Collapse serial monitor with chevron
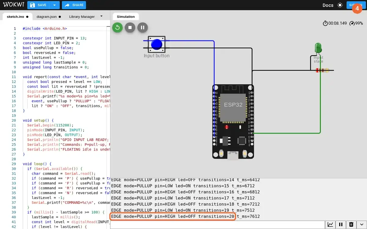The height and width of the screenshot is (229, 367). (x=361, y=225)
